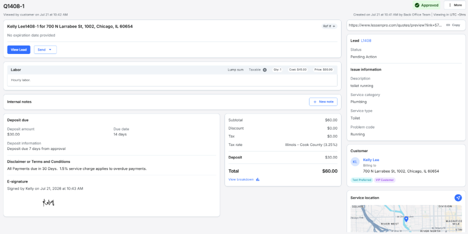
Task: Add a New note
Action: coord(323,102)
